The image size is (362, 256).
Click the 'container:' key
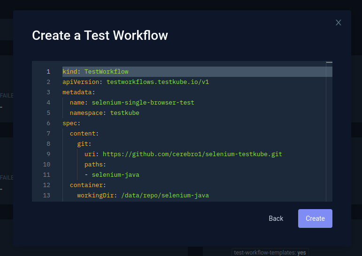pyautogui.click(x=88, y=185)
